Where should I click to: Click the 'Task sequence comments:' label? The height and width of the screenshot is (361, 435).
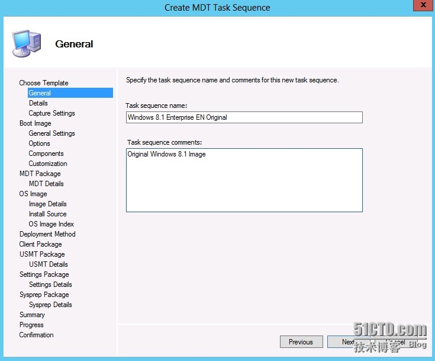tap(165, 142)
